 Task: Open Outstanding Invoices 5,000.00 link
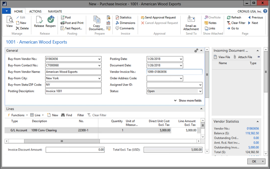253,147
